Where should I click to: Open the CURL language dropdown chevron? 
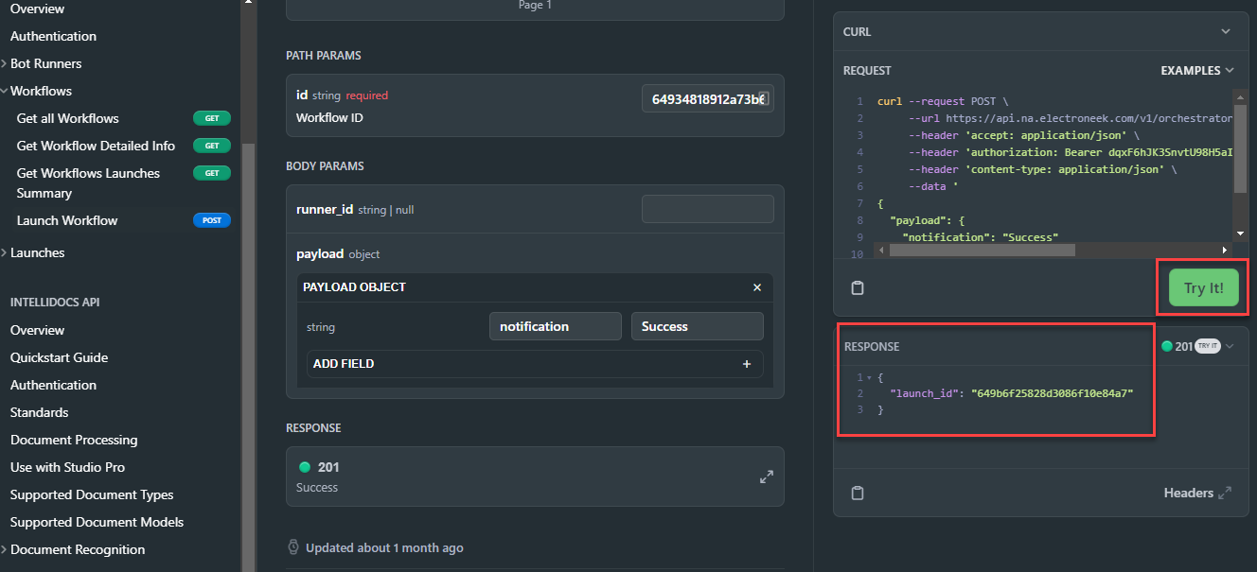click(x=1226, y=31)
